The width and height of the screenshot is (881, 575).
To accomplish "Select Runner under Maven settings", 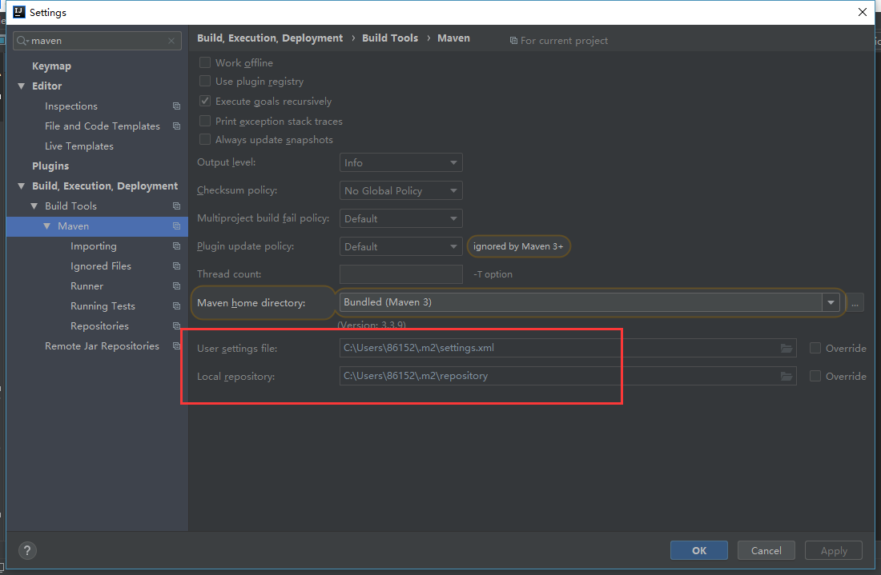I will pyautogui.click(x=86, y=286).
